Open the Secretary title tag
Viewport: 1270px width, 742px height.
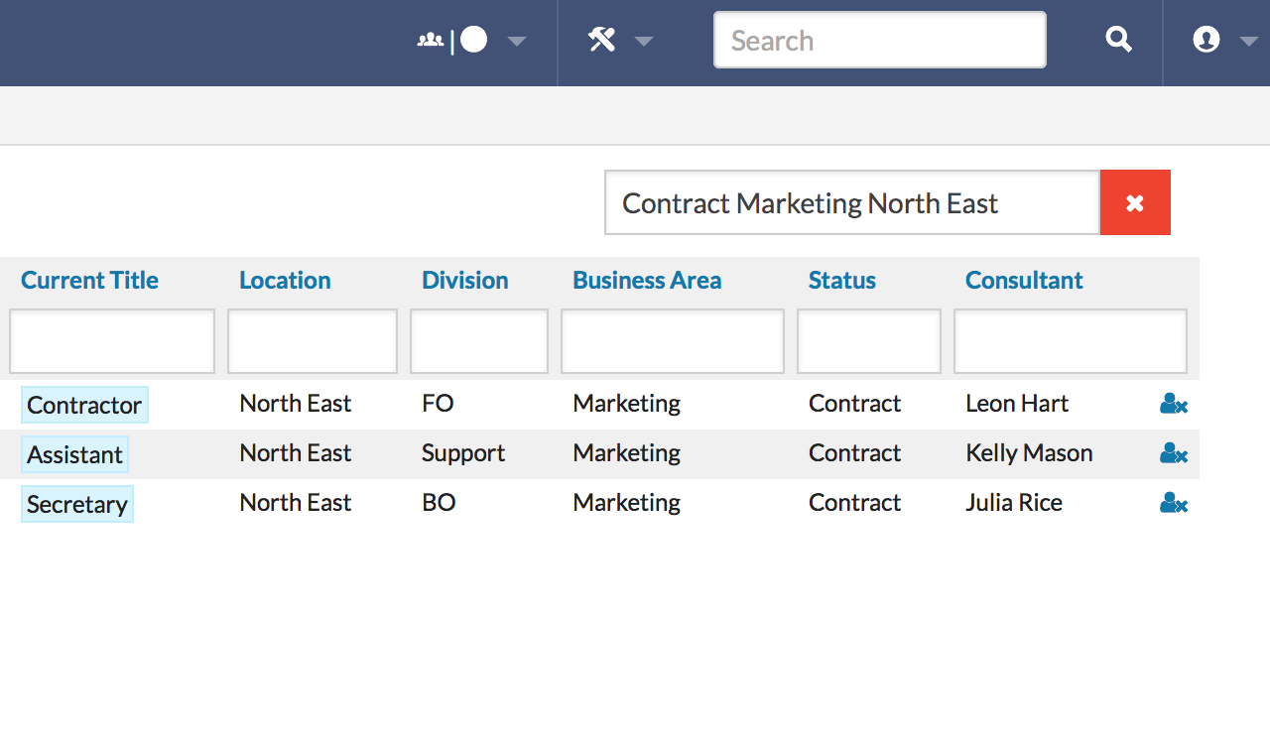(77, 504)
